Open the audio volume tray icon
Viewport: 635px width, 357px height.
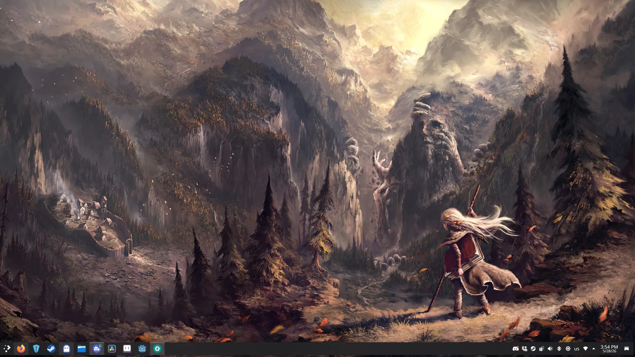[x=550, y=349]
